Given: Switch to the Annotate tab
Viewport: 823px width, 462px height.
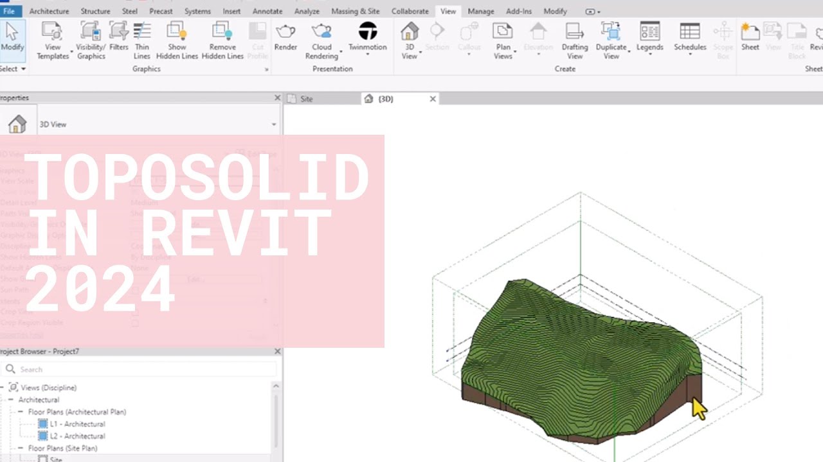Looking at the screenshot, I should pos(267,11).
